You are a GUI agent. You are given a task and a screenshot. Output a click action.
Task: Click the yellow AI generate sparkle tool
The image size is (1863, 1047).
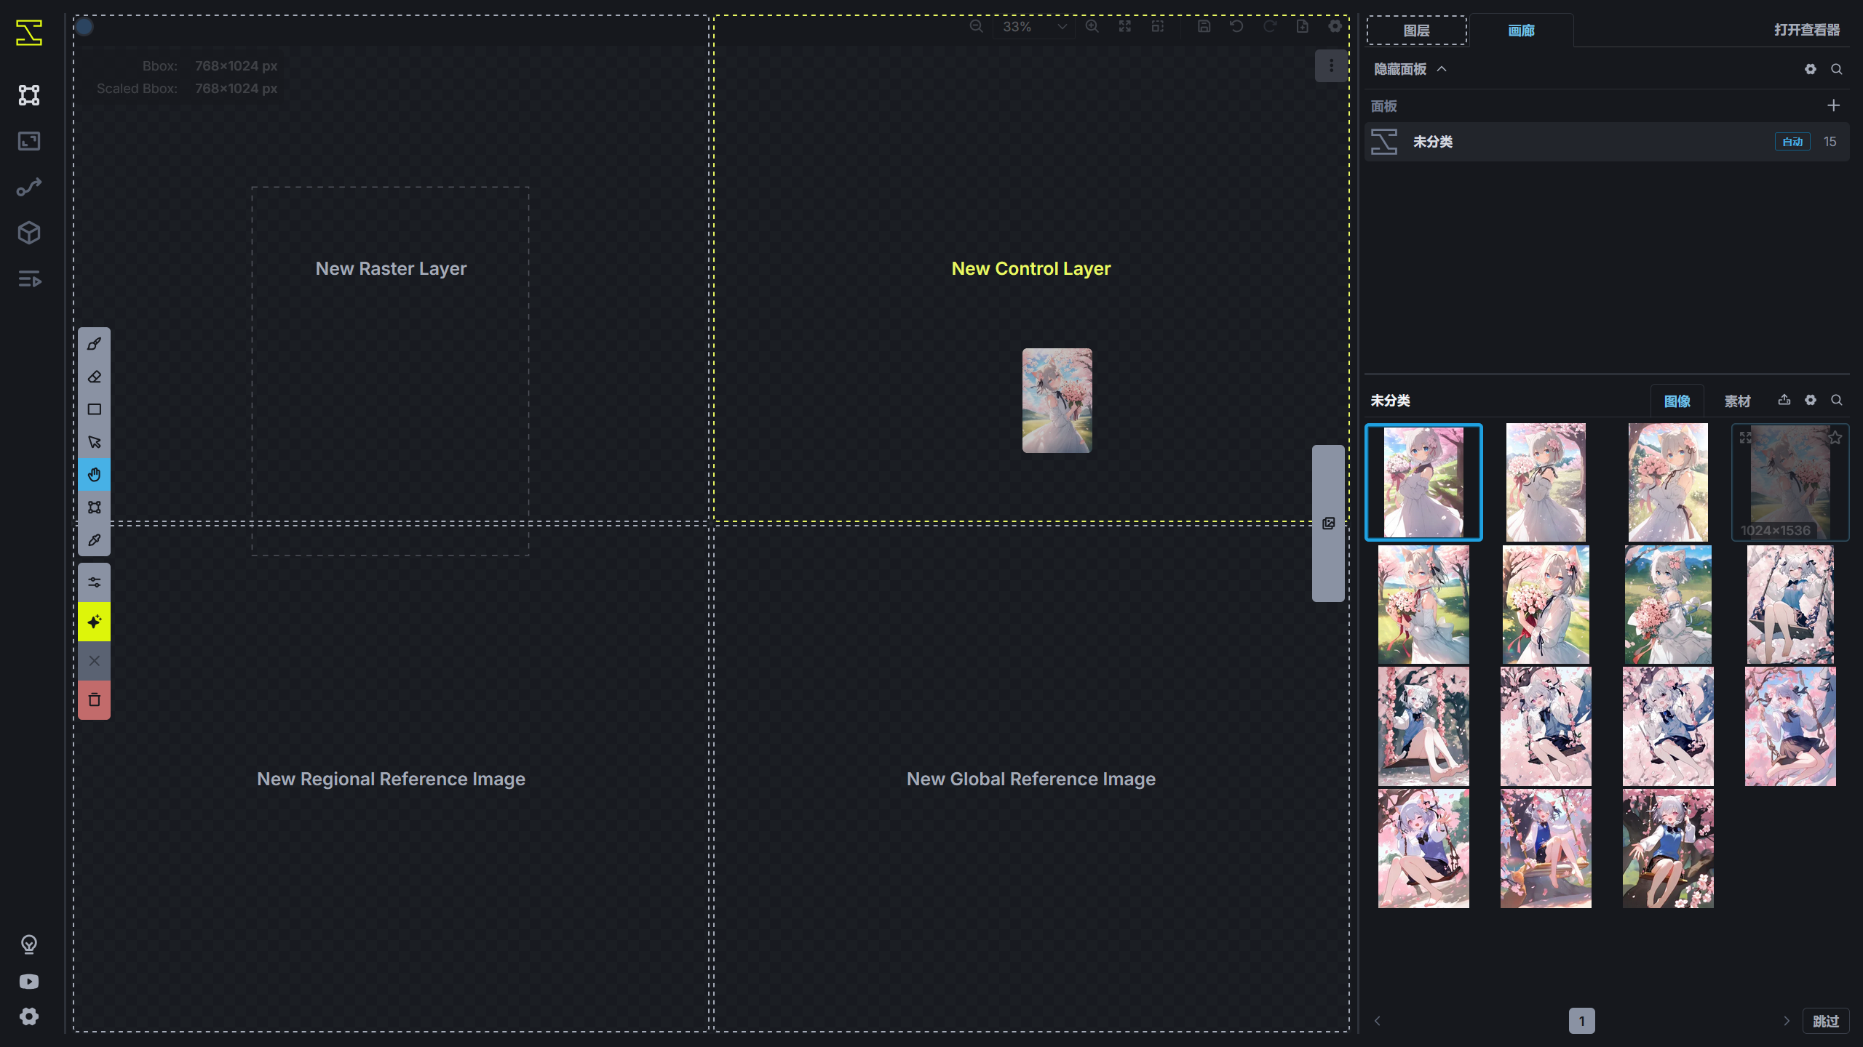pyautogui.click(x=94, y=622)
